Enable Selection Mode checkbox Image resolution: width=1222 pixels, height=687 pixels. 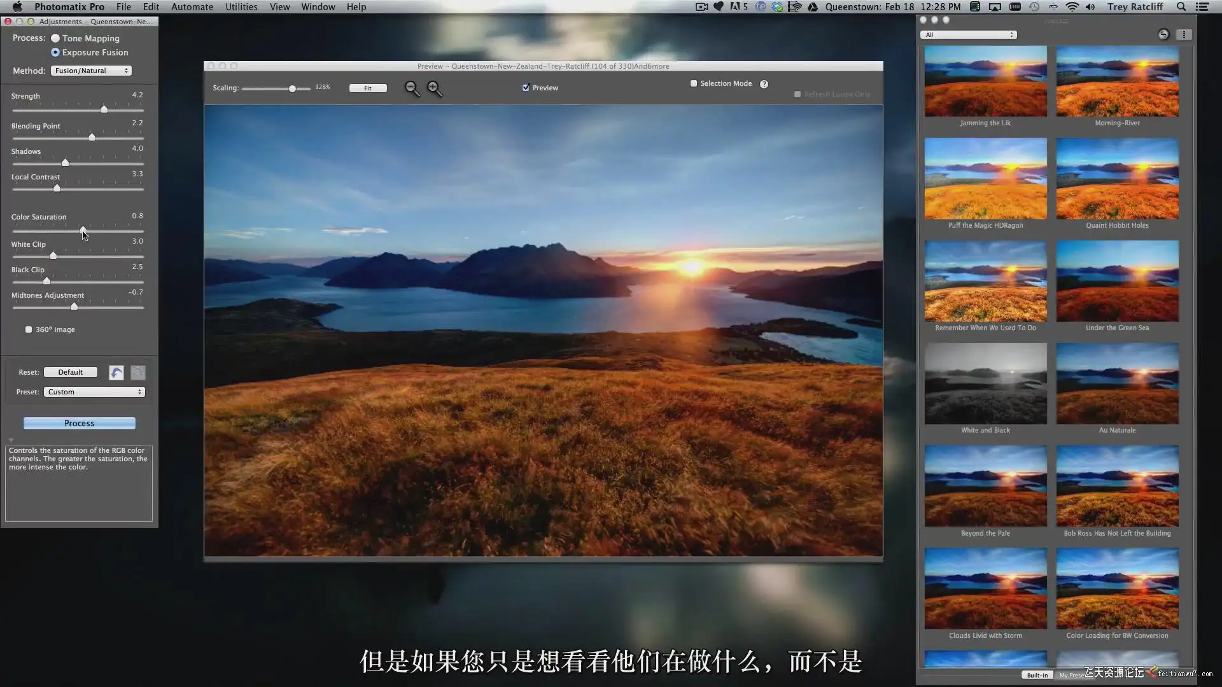pyautogui.click(x=694, y=83)
